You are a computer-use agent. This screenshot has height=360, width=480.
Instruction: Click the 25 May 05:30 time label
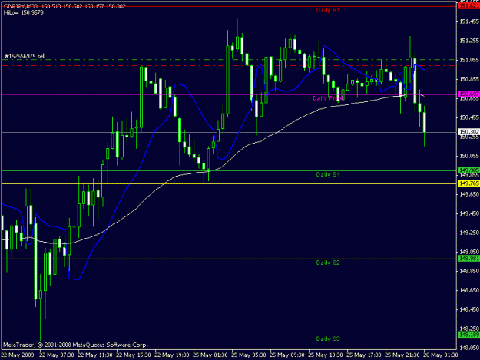point(249,355)
